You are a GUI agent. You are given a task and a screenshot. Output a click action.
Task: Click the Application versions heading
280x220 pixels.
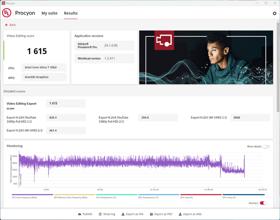coord(89,36)
